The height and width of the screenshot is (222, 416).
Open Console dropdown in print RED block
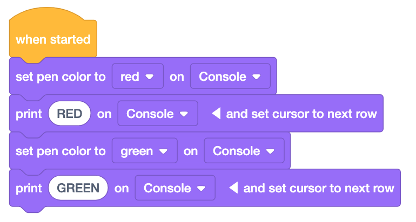point(157,114)
